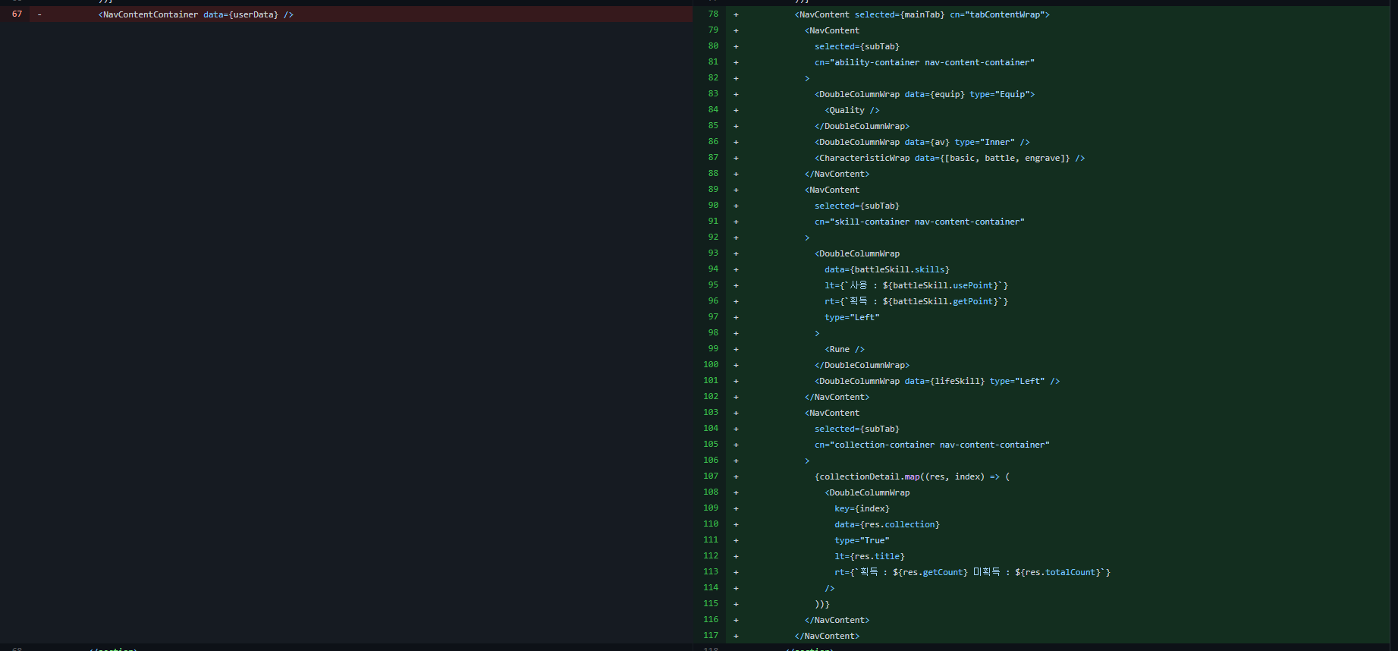The image size is (1398, 651).
Task: Click the minus marker on line 67
Action: (x=39, y=14)
